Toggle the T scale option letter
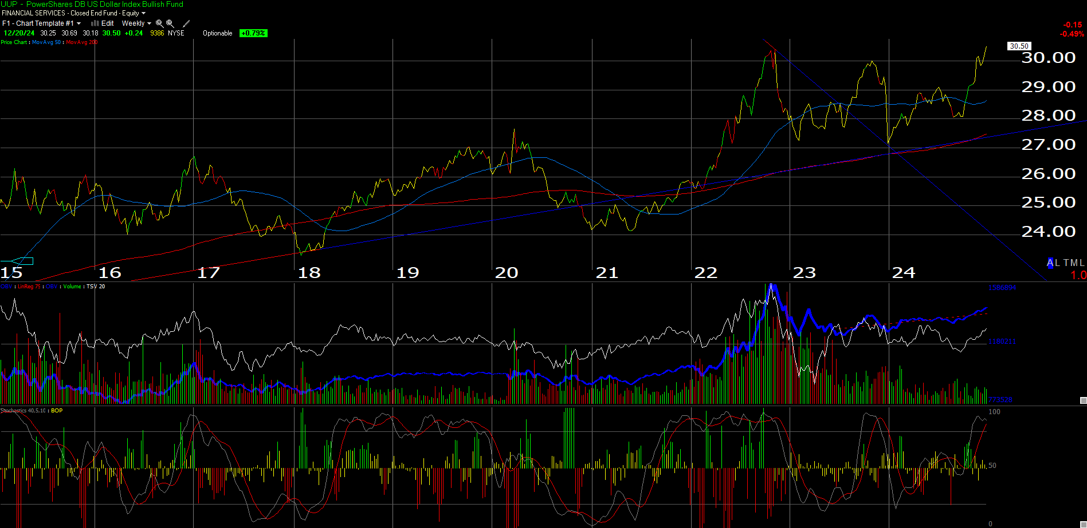The image size is (1087, 528). point(1066,263)
